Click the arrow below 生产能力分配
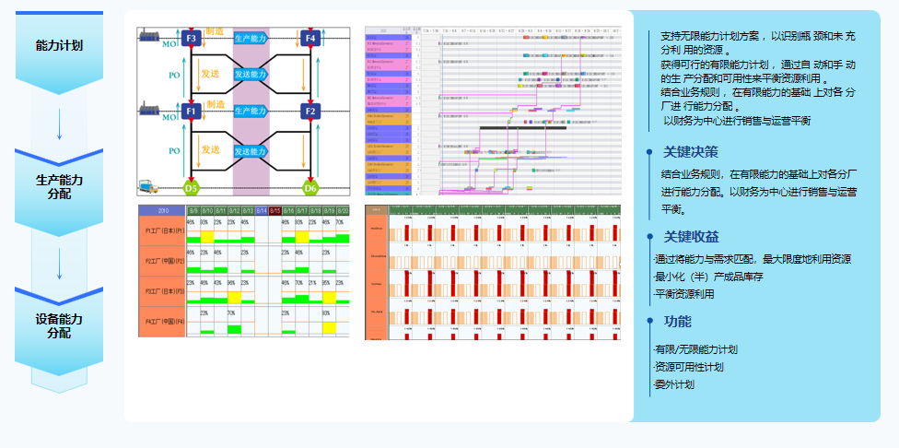The image size is (899, 448). tap(59, 263)
